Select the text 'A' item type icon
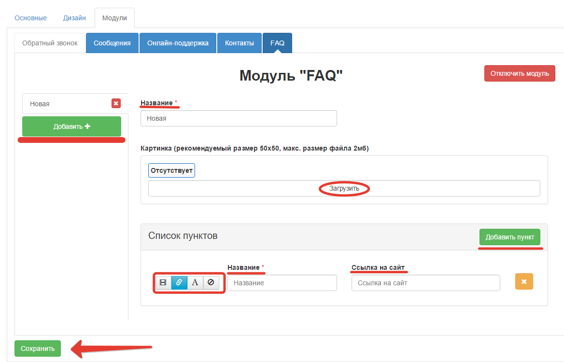Screen dimensions: 564x362 coord(195,282)
